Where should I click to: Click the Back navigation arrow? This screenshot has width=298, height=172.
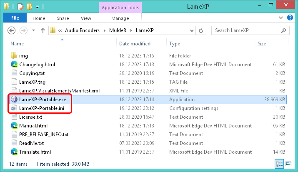(11, 30)
